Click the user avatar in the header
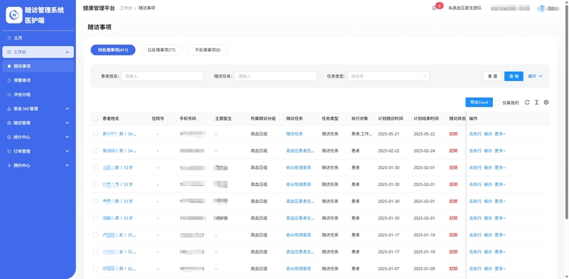 click(x=542, y=8)
